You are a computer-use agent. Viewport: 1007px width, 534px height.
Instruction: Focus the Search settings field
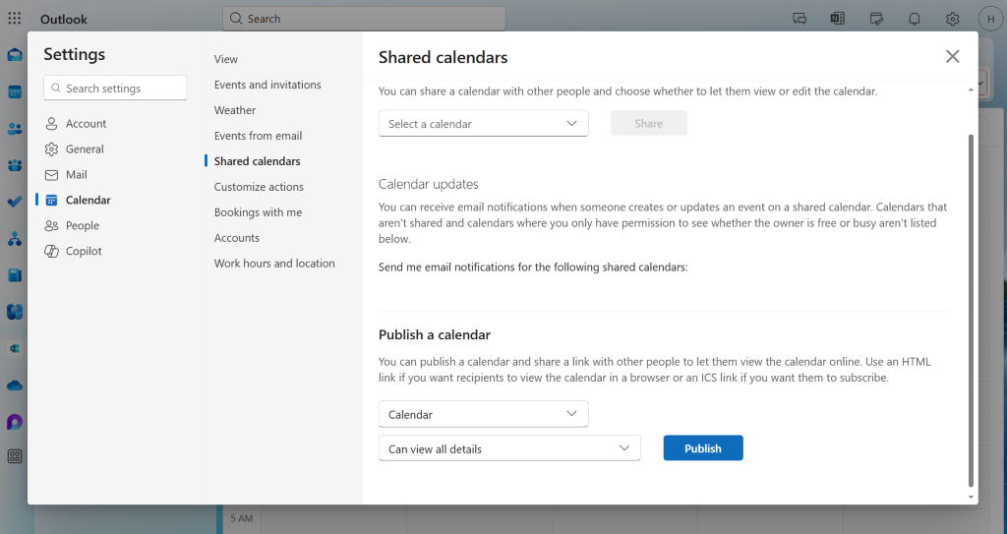(x=116, y=89)
